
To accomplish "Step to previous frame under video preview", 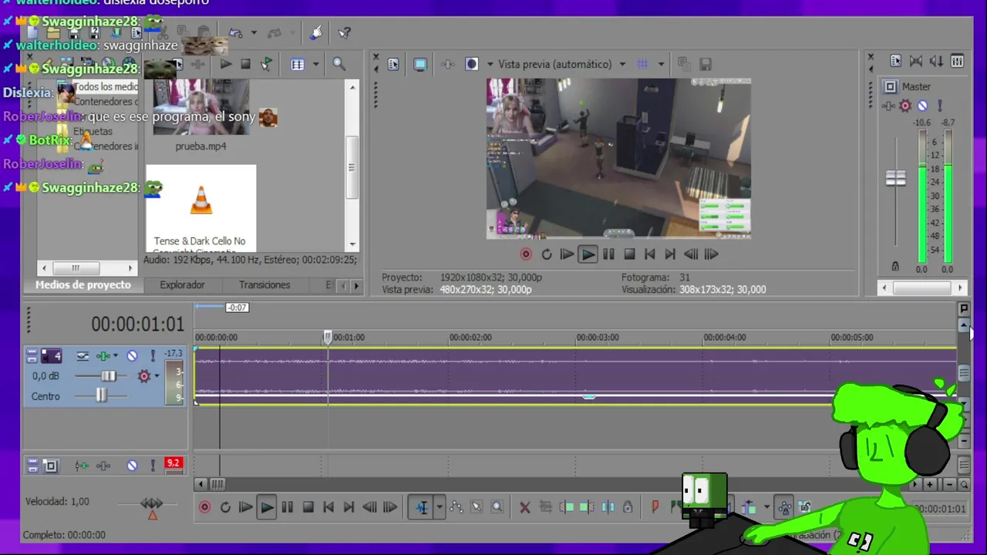I will point(691,254).
